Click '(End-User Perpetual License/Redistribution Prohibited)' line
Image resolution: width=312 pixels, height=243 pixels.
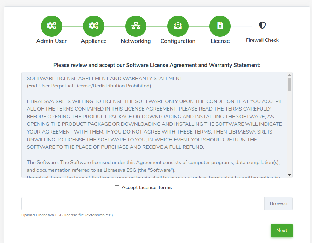89,86
